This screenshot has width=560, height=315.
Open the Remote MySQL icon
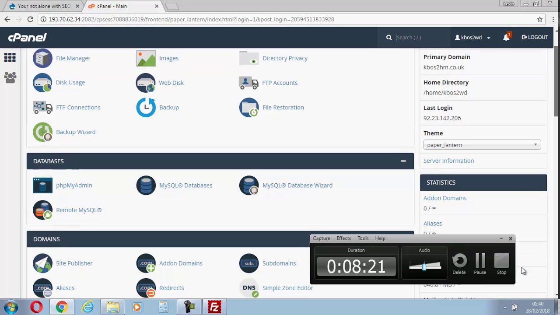pyautogui.click(x=42, y=210)
